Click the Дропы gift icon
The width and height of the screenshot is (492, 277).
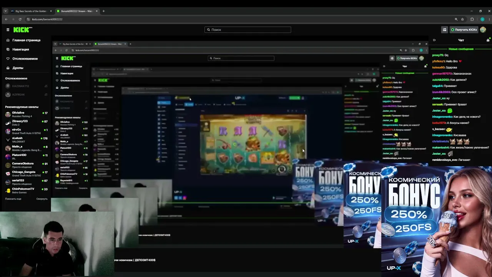tap(8, 68)
